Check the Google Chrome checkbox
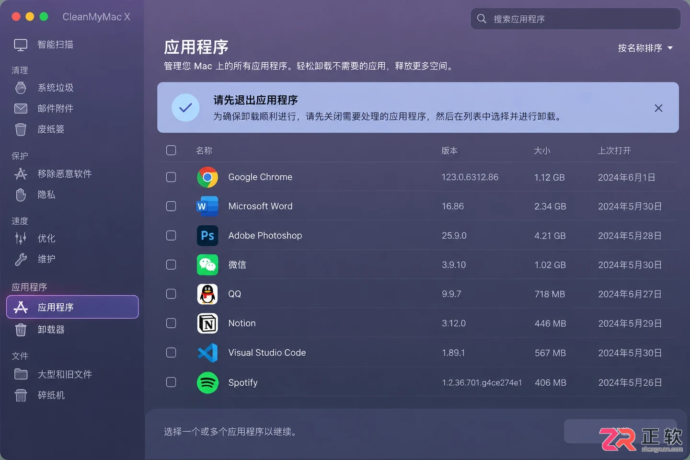Viewport: 690px width, 460px height. click(171, 177)
